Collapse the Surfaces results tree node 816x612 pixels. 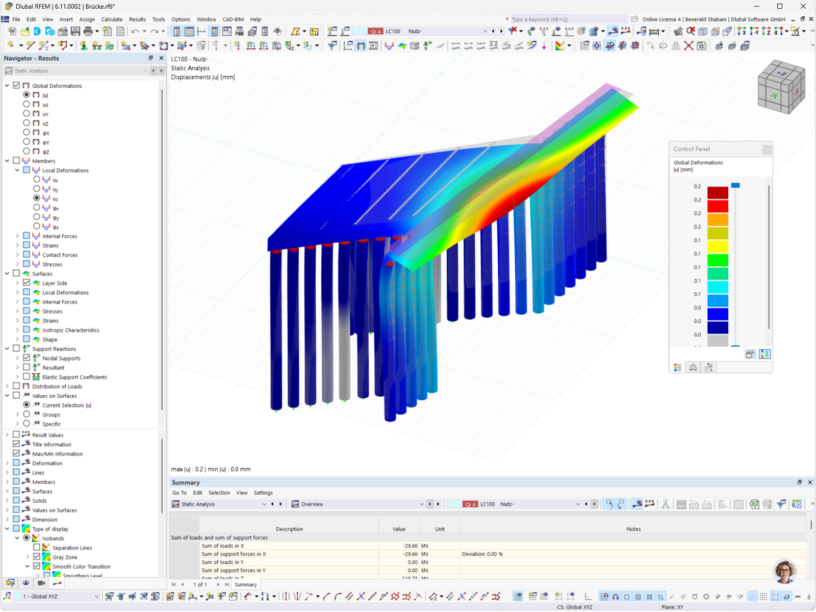[x=7, y=274]
